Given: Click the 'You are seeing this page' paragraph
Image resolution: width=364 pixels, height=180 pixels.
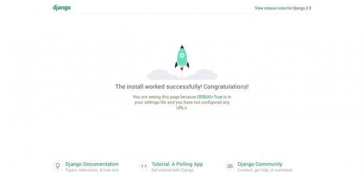Looking at the screenshot, I should 182,102.
